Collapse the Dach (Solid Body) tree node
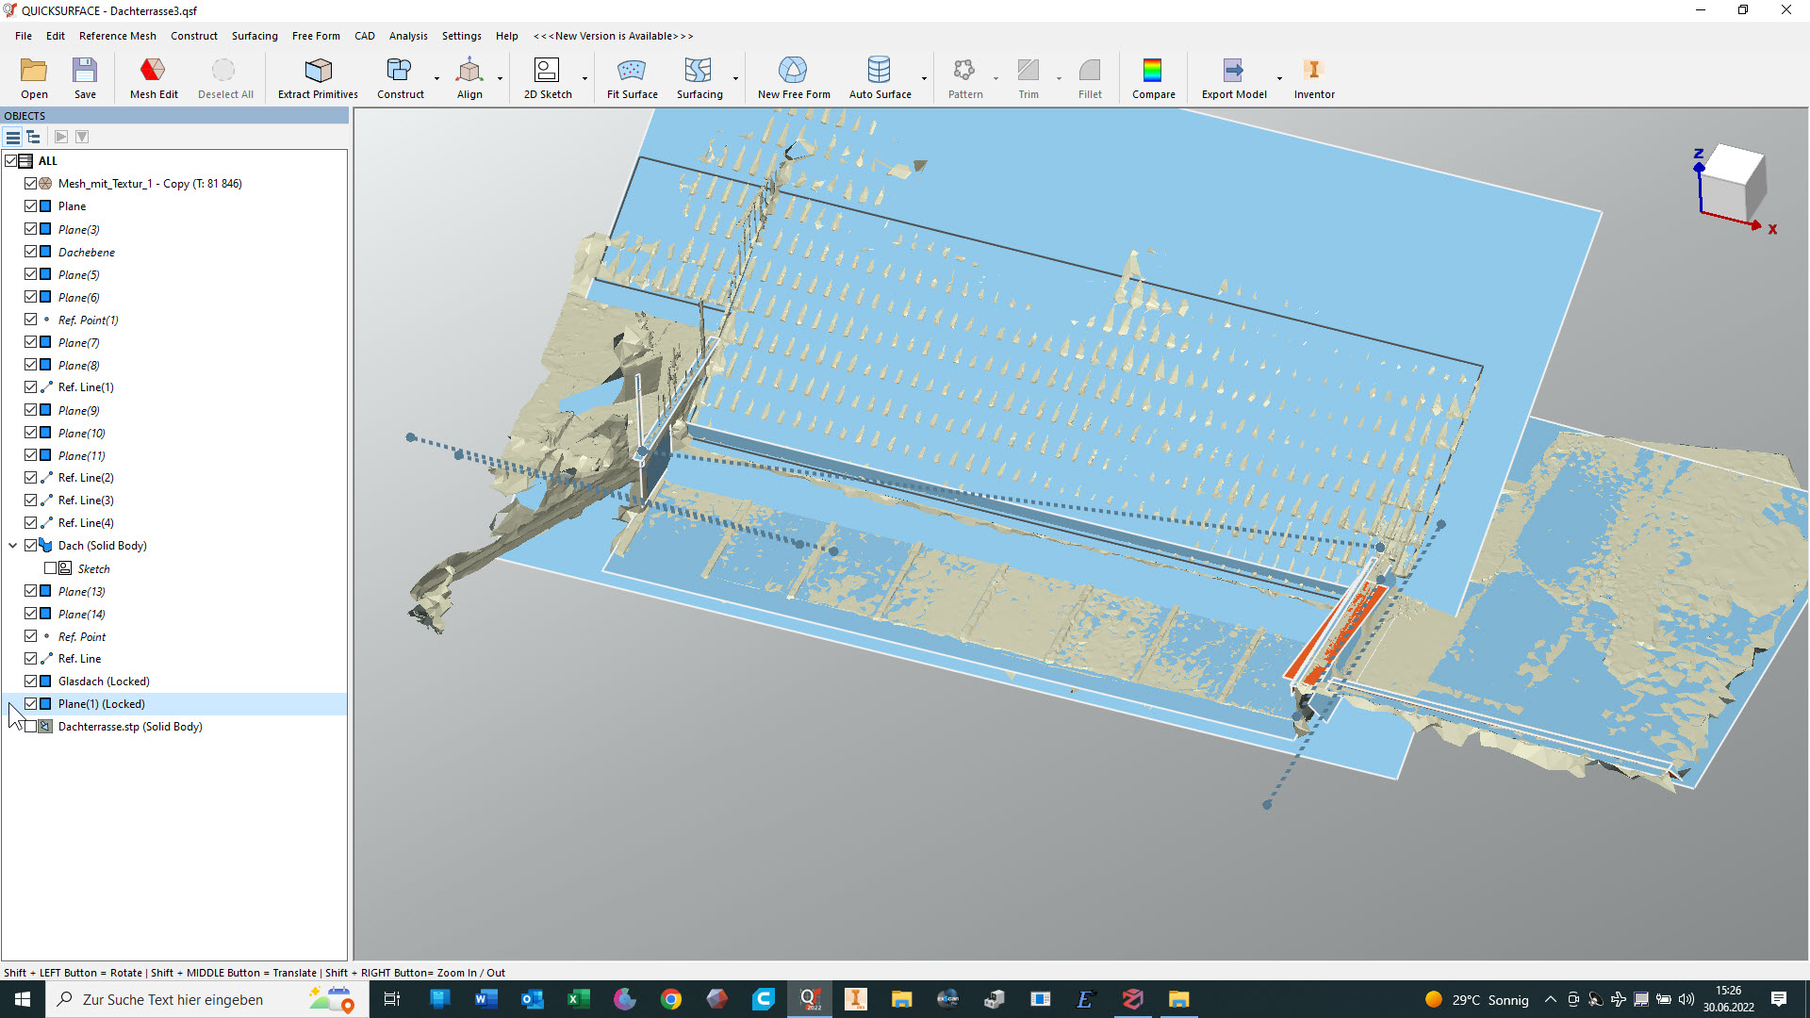The image size is (1810, 1018). 13,546
